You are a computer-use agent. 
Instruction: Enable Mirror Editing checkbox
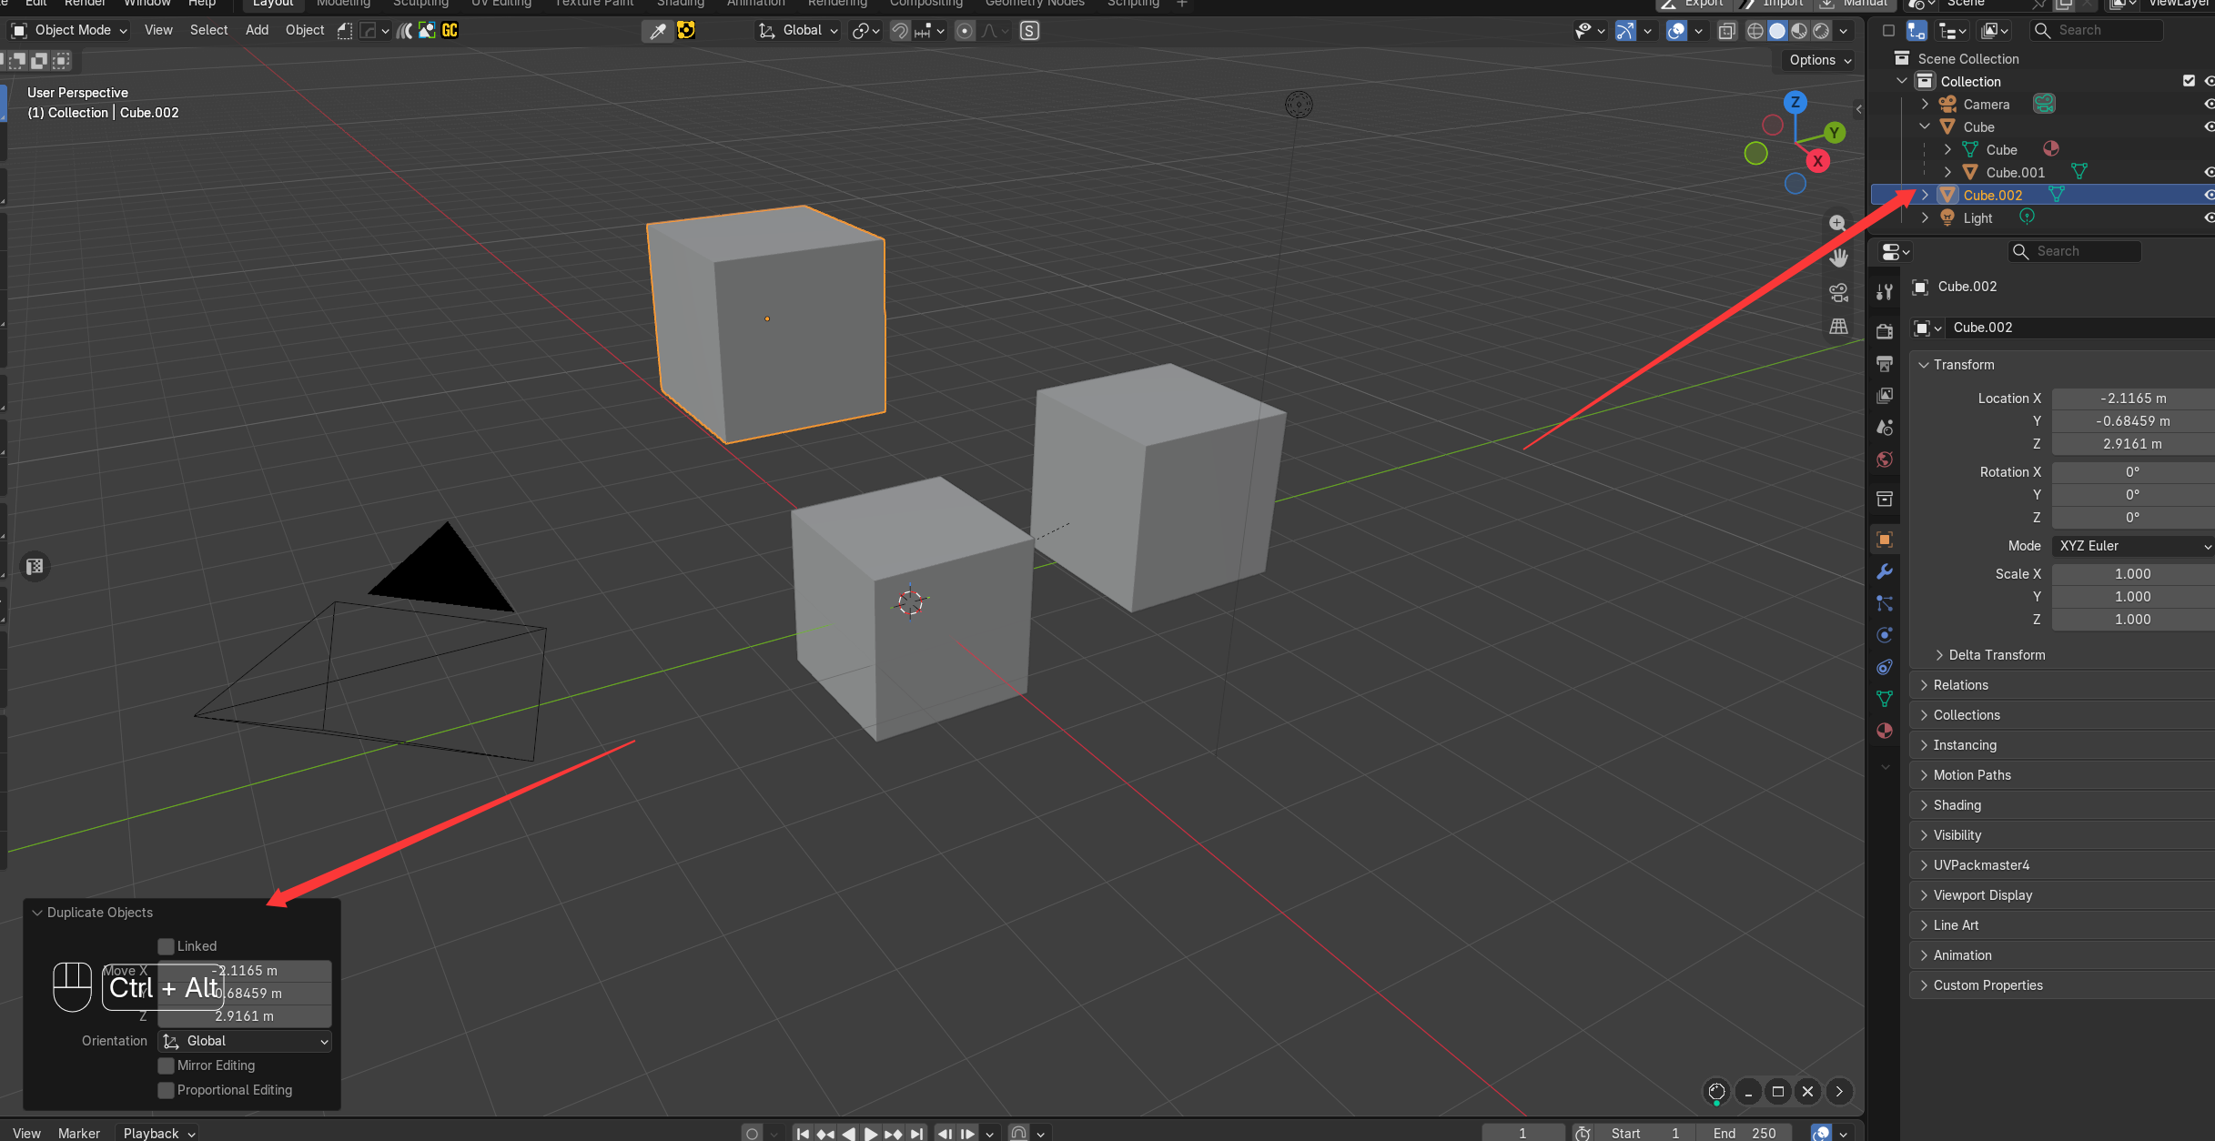pos(166,1065)
